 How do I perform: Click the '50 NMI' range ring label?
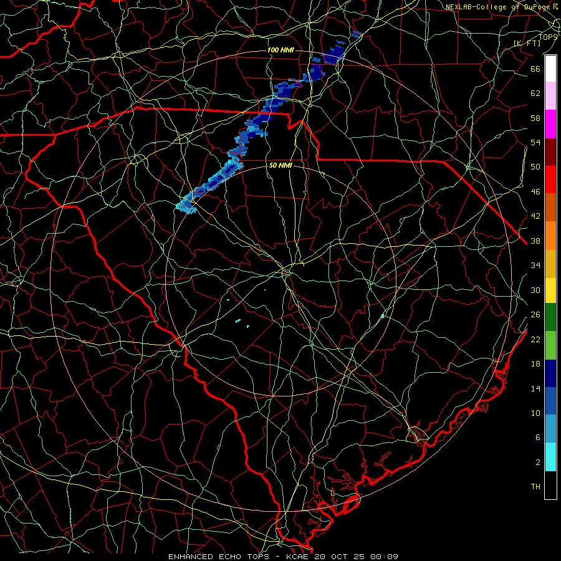tap(280, 165)
